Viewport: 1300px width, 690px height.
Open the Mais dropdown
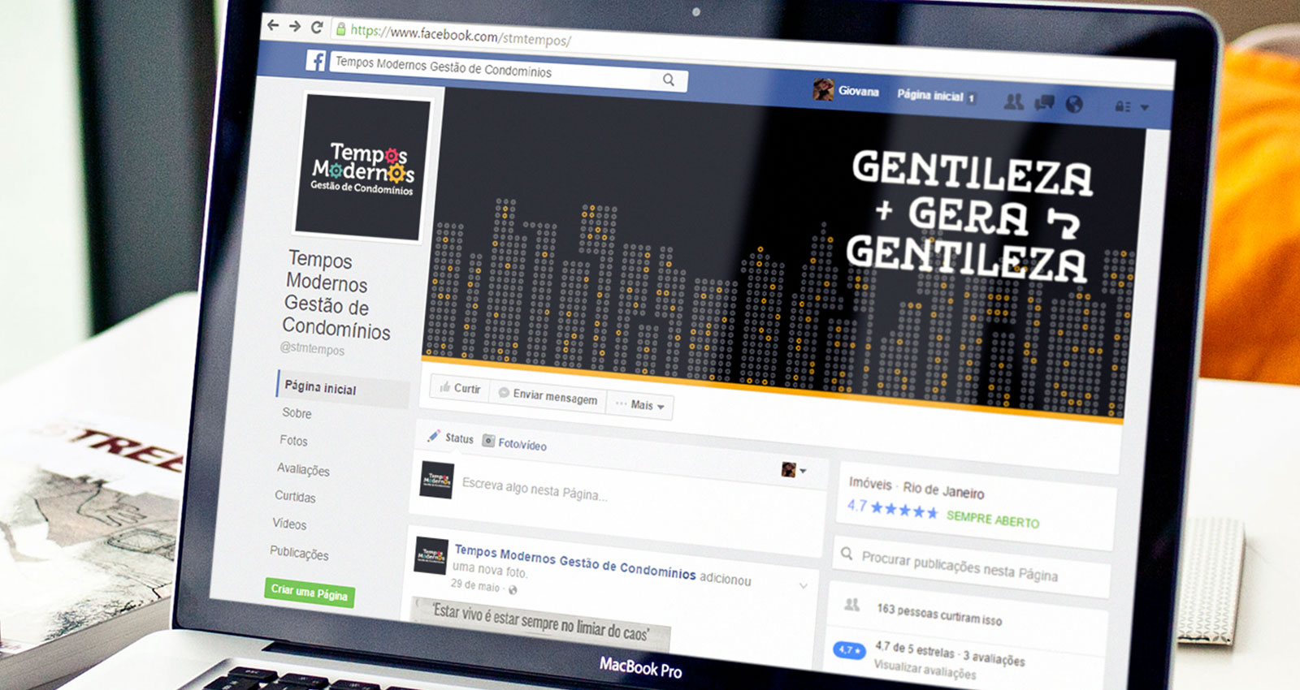click(640, 404)
